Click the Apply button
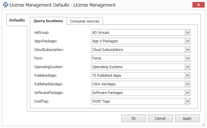This screenshot has height=128, width=207. (187, 118)
